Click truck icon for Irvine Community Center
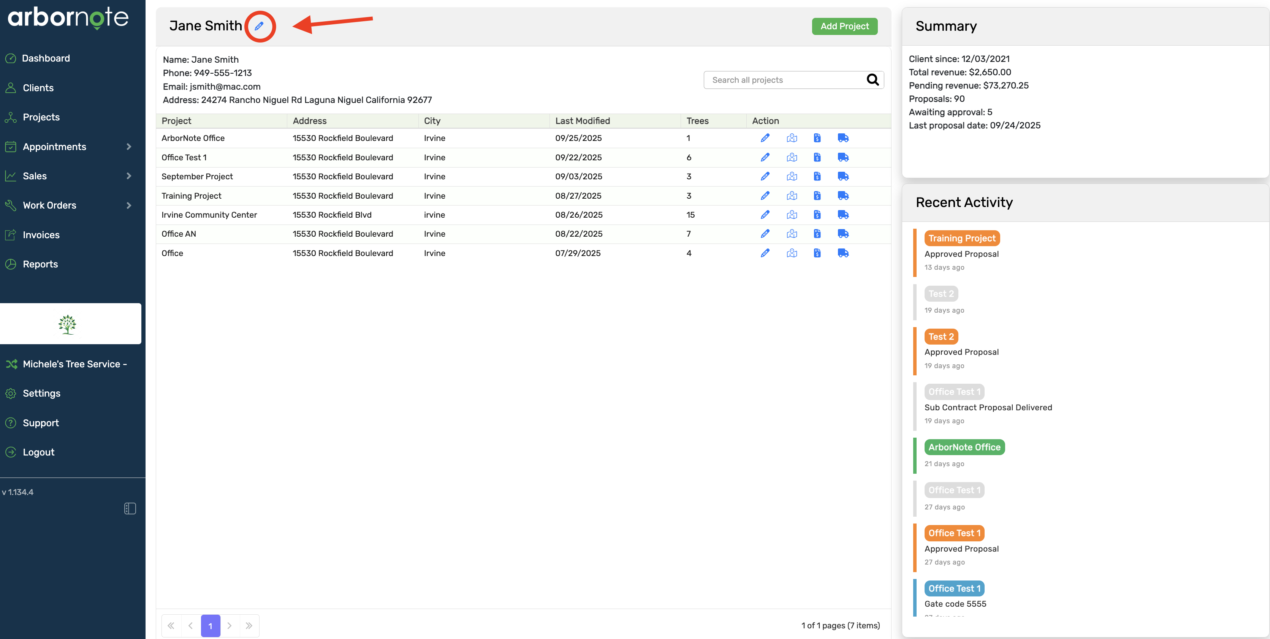Screen dimensions: 1270x639 coord(842,215)
